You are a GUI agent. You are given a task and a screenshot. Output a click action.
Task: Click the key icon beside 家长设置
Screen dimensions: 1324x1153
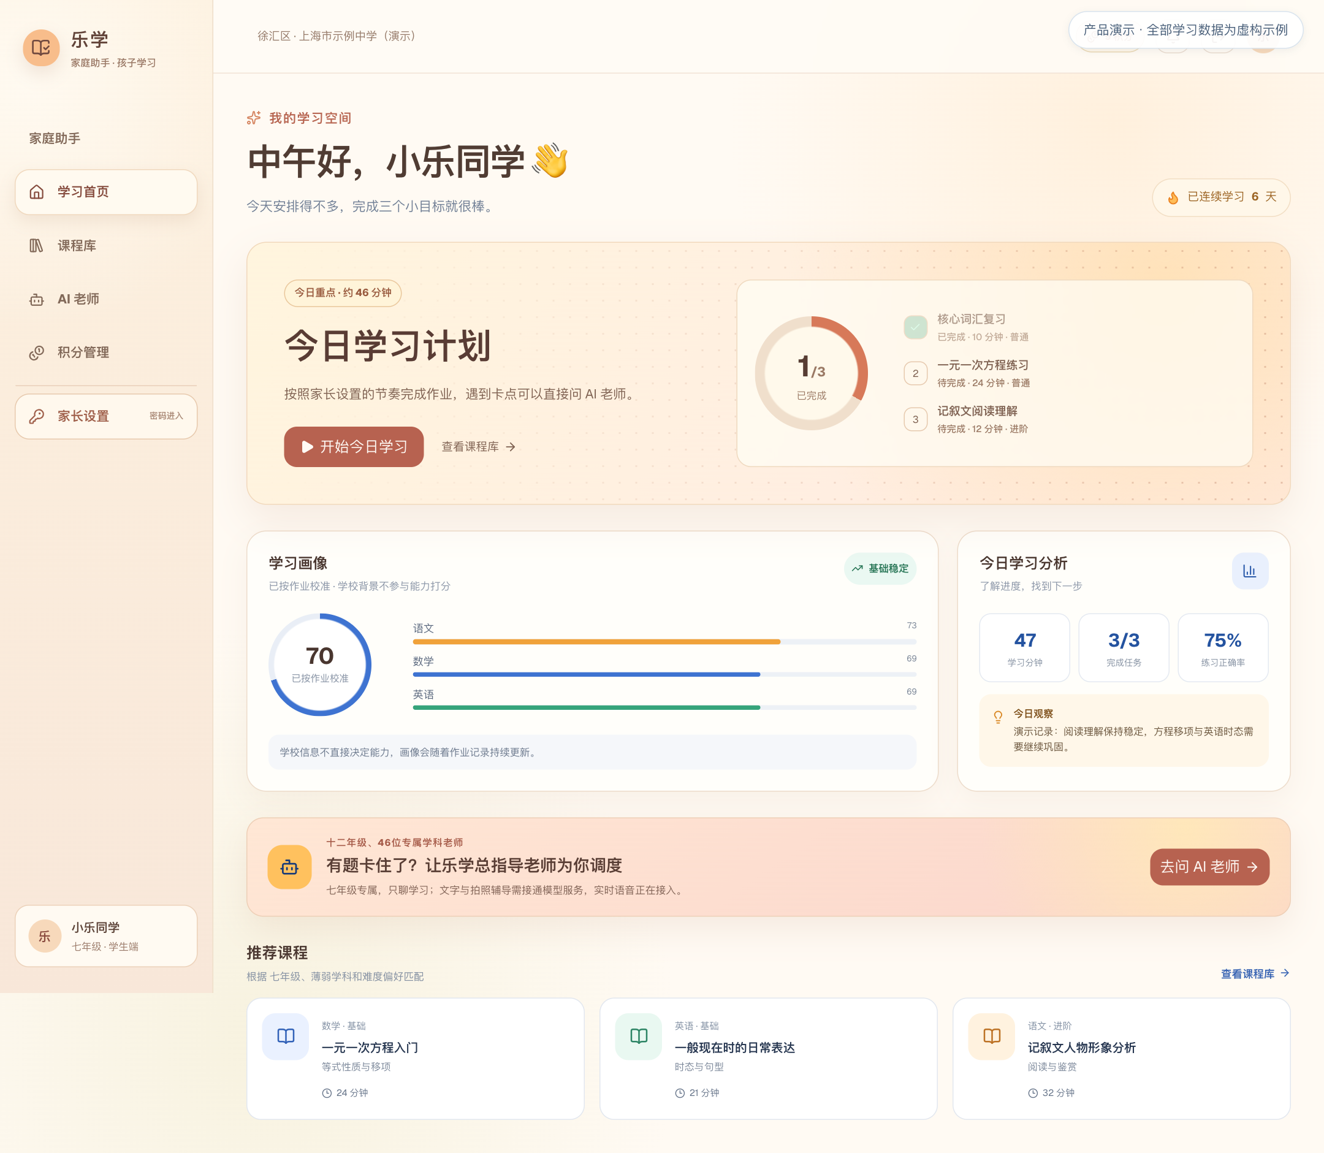click(37, 416)
